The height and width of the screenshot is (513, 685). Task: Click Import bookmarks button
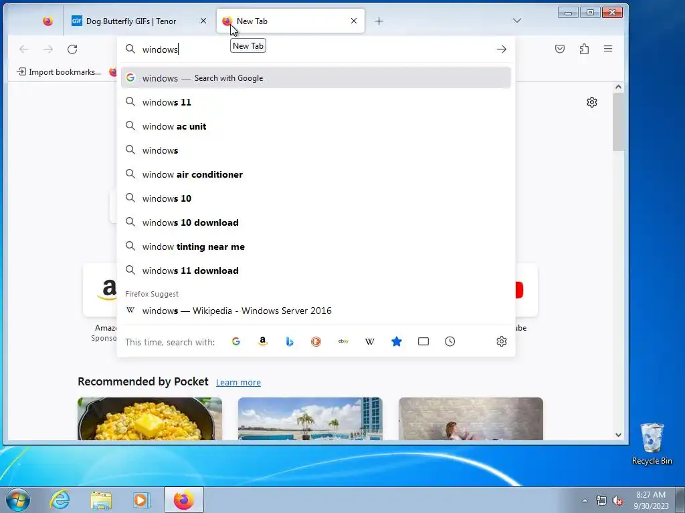click(x=59, y=72)
